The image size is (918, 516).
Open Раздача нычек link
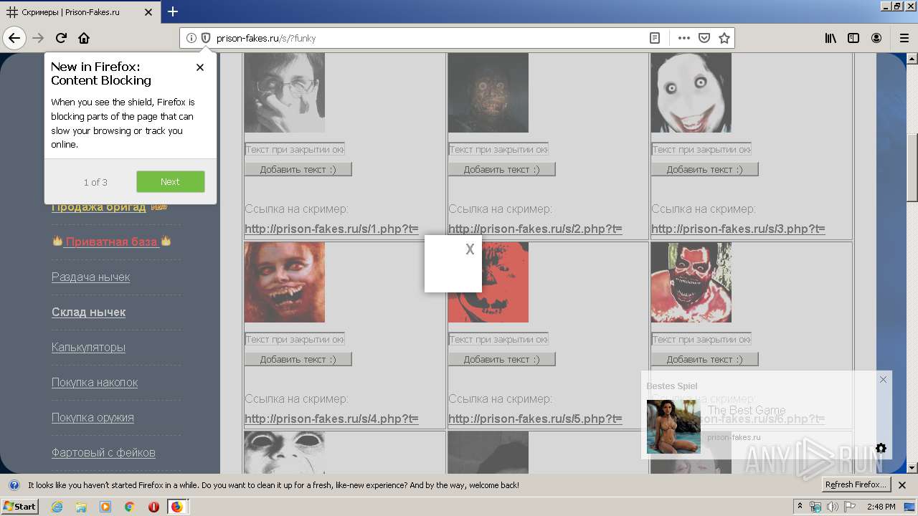(90, 277)
